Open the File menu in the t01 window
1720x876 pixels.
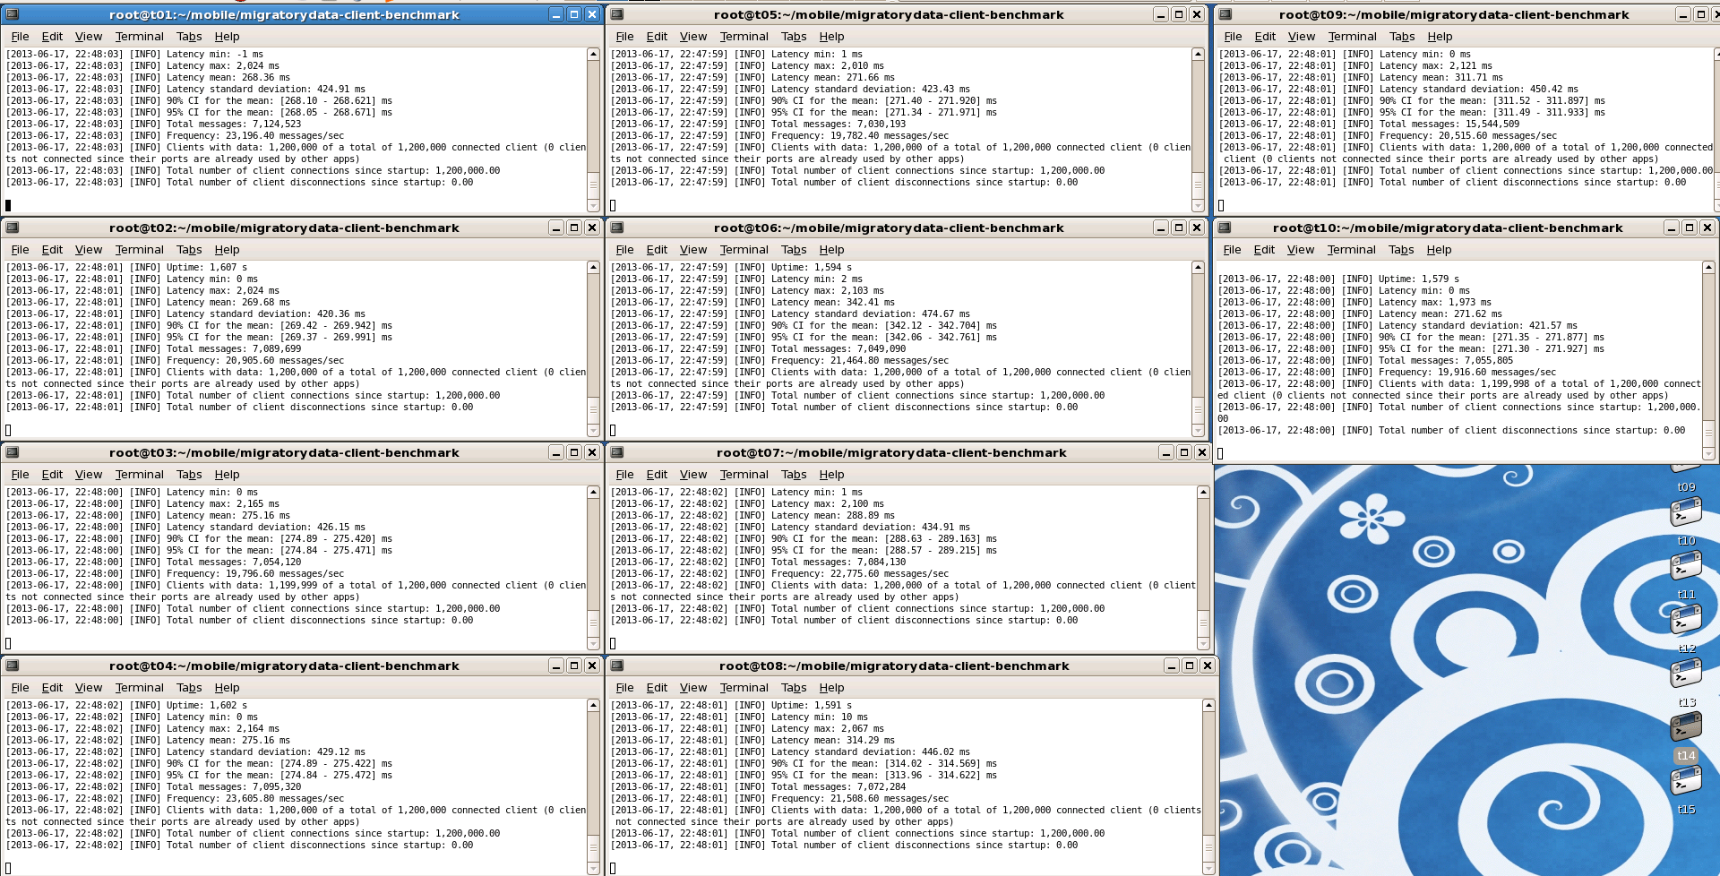coord(20,36)
